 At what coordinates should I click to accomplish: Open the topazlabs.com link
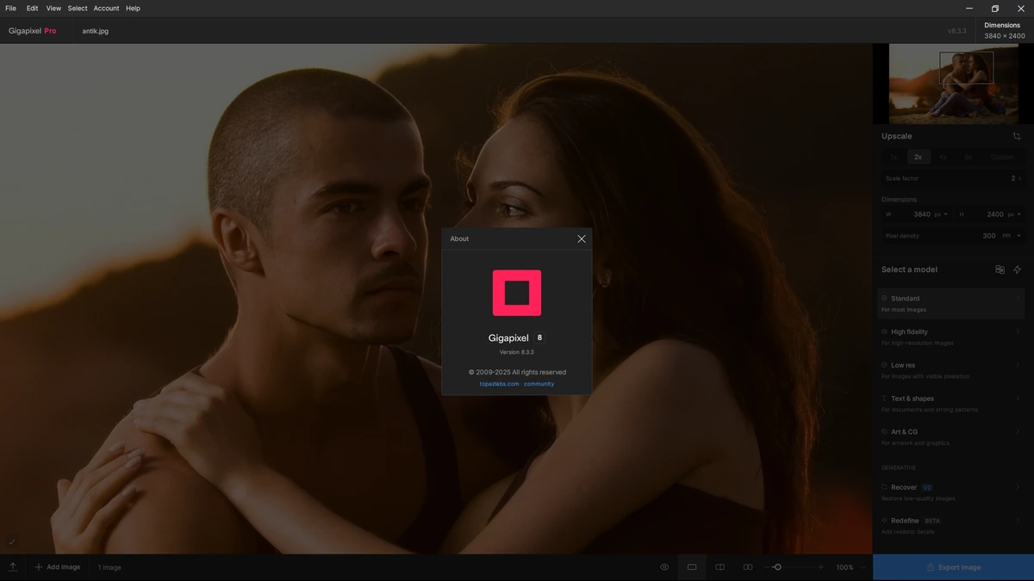tap(500, 384)
